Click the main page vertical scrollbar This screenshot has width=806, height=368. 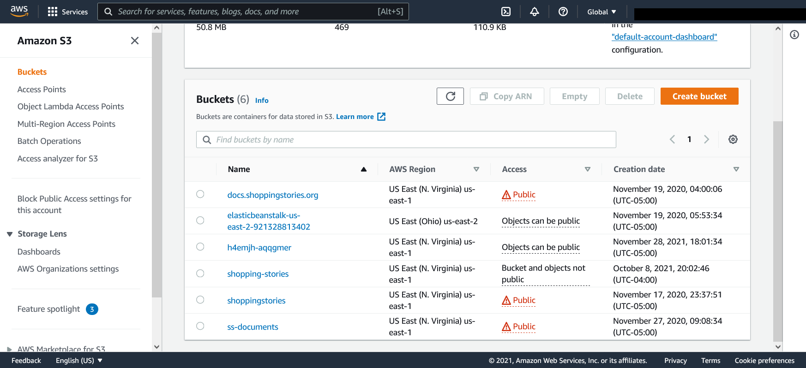click(x=778, y=231)
